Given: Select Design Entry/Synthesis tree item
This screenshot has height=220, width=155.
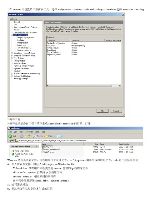Looking at the screenshot, I should tap(25, 38).
